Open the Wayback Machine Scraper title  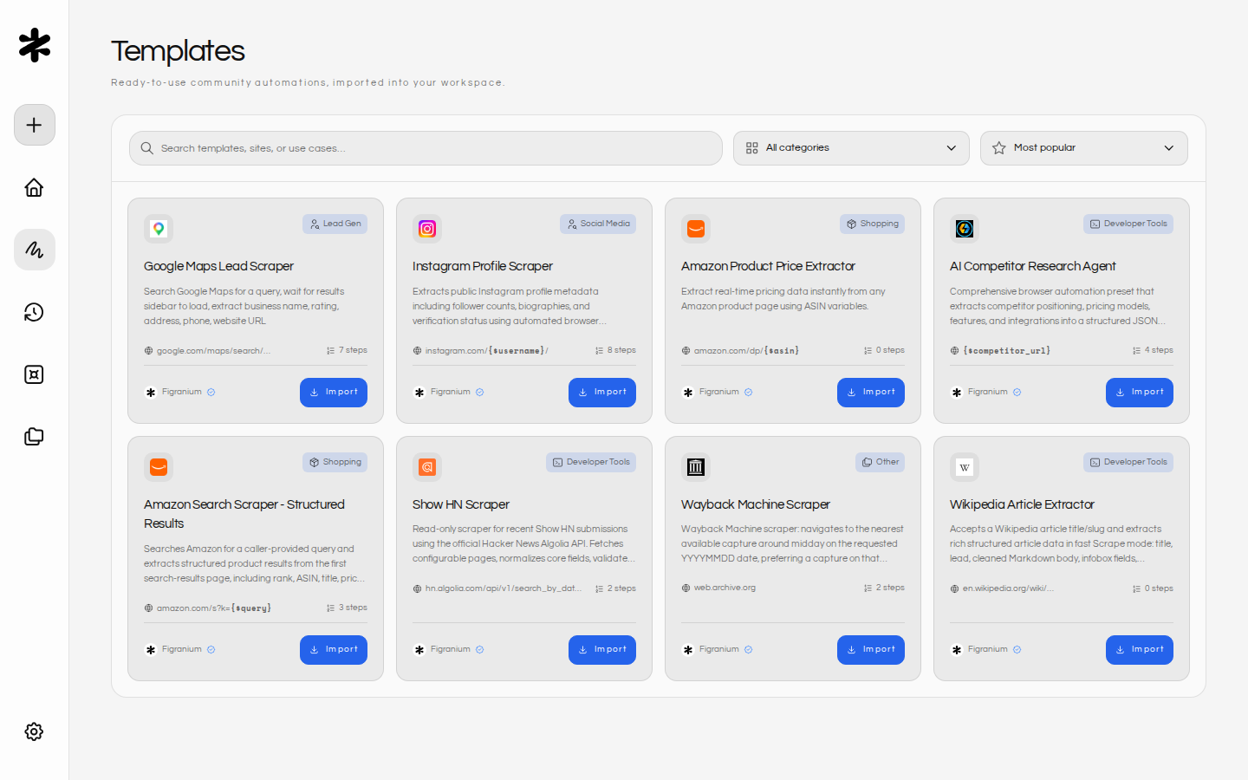coord(755,504)
